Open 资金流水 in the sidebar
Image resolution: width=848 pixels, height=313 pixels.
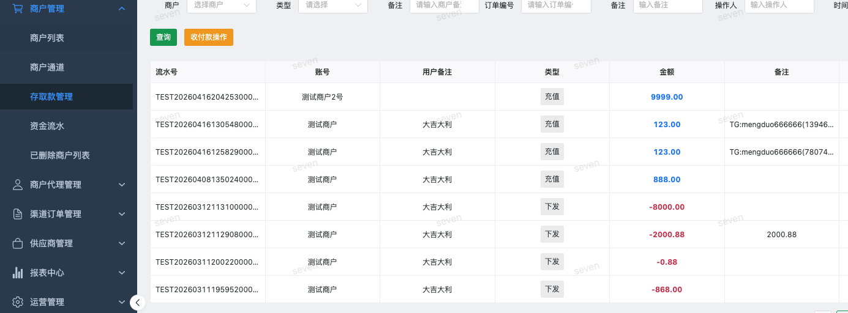[x=47, y=126]
